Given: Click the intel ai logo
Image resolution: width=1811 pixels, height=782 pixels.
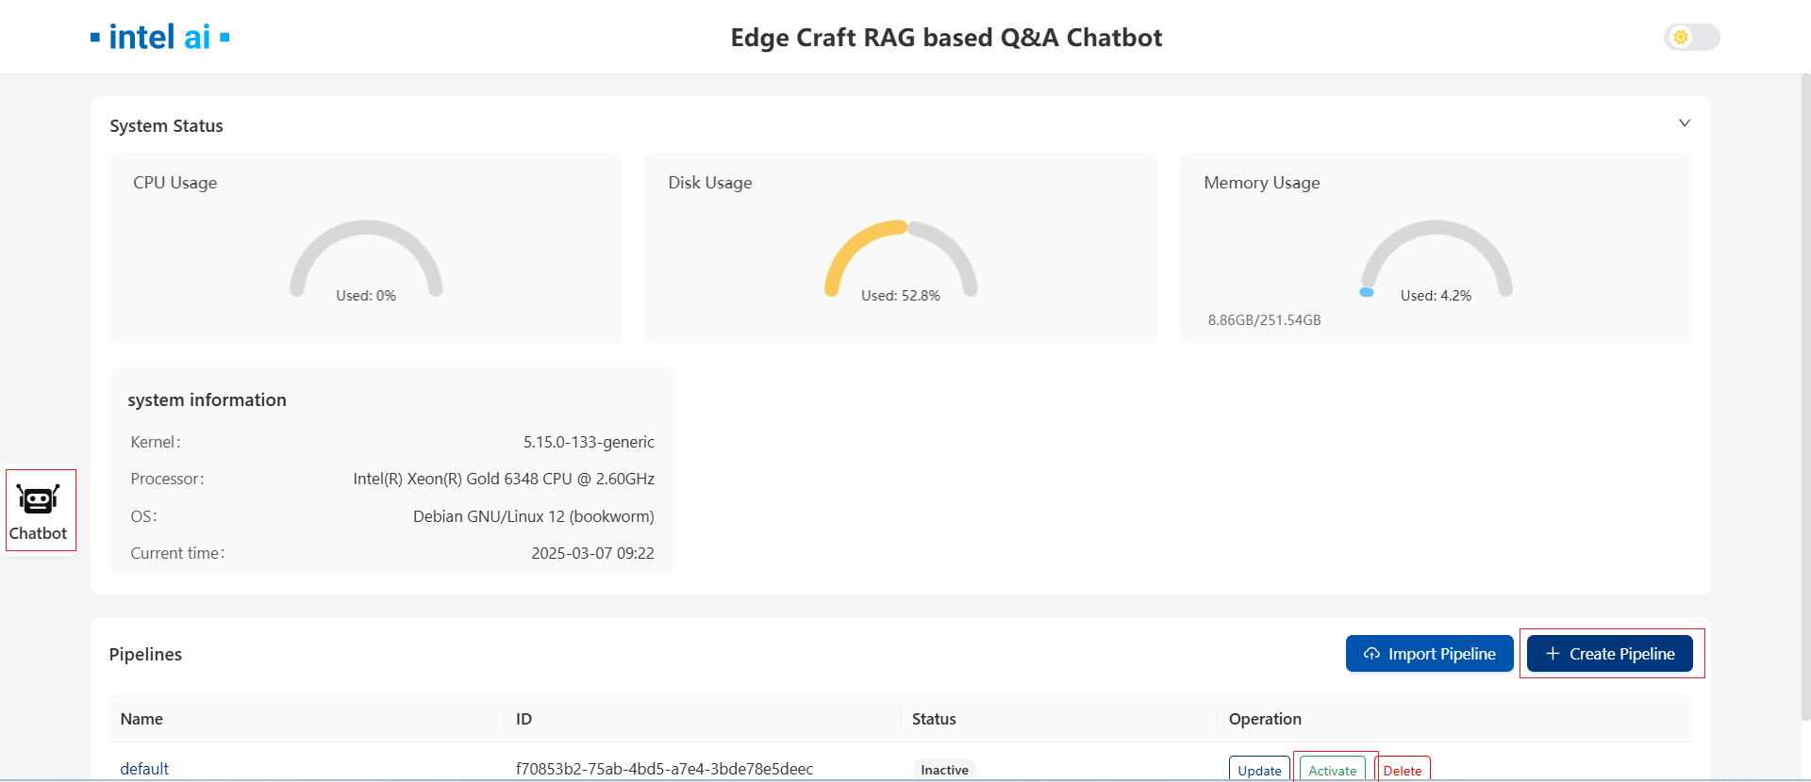Looking at the screenshot, I should 159,38.
